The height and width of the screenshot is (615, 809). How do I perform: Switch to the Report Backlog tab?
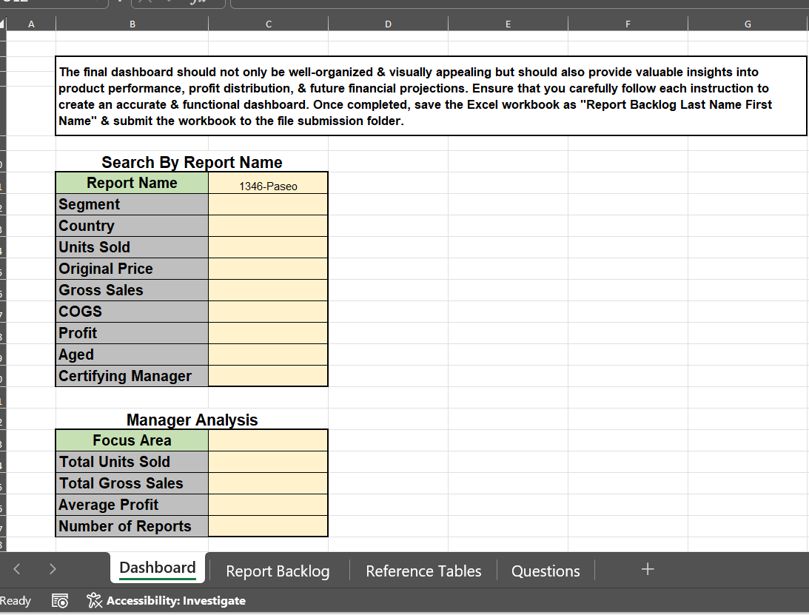(278, 571)
